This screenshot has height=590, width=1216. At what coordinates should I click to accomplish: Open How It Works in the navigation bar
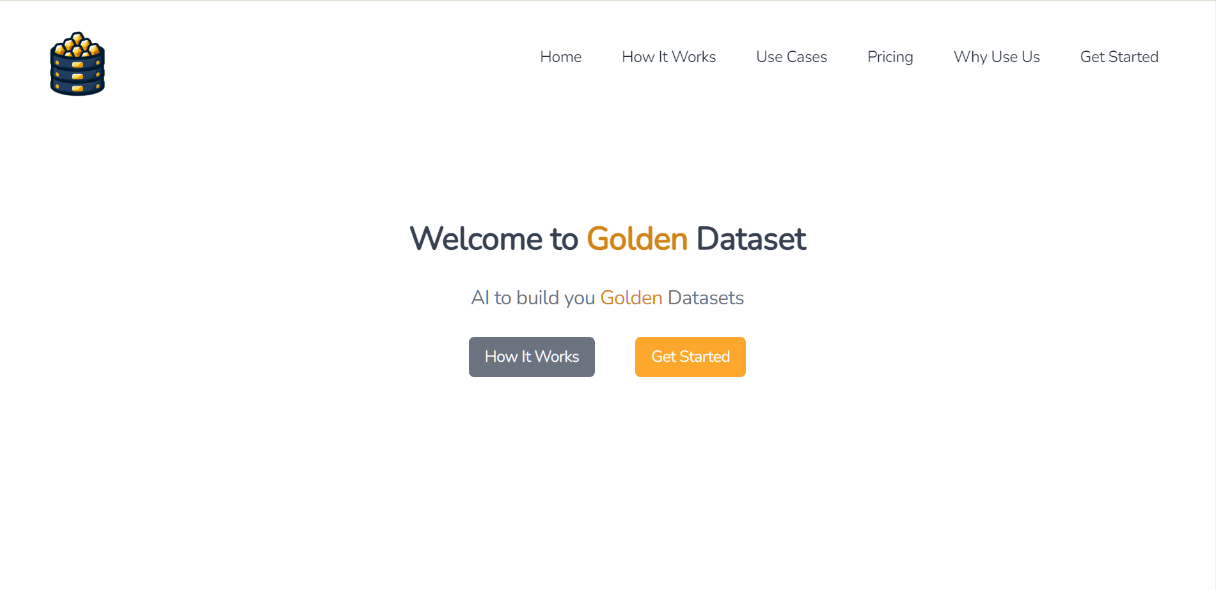668,57
